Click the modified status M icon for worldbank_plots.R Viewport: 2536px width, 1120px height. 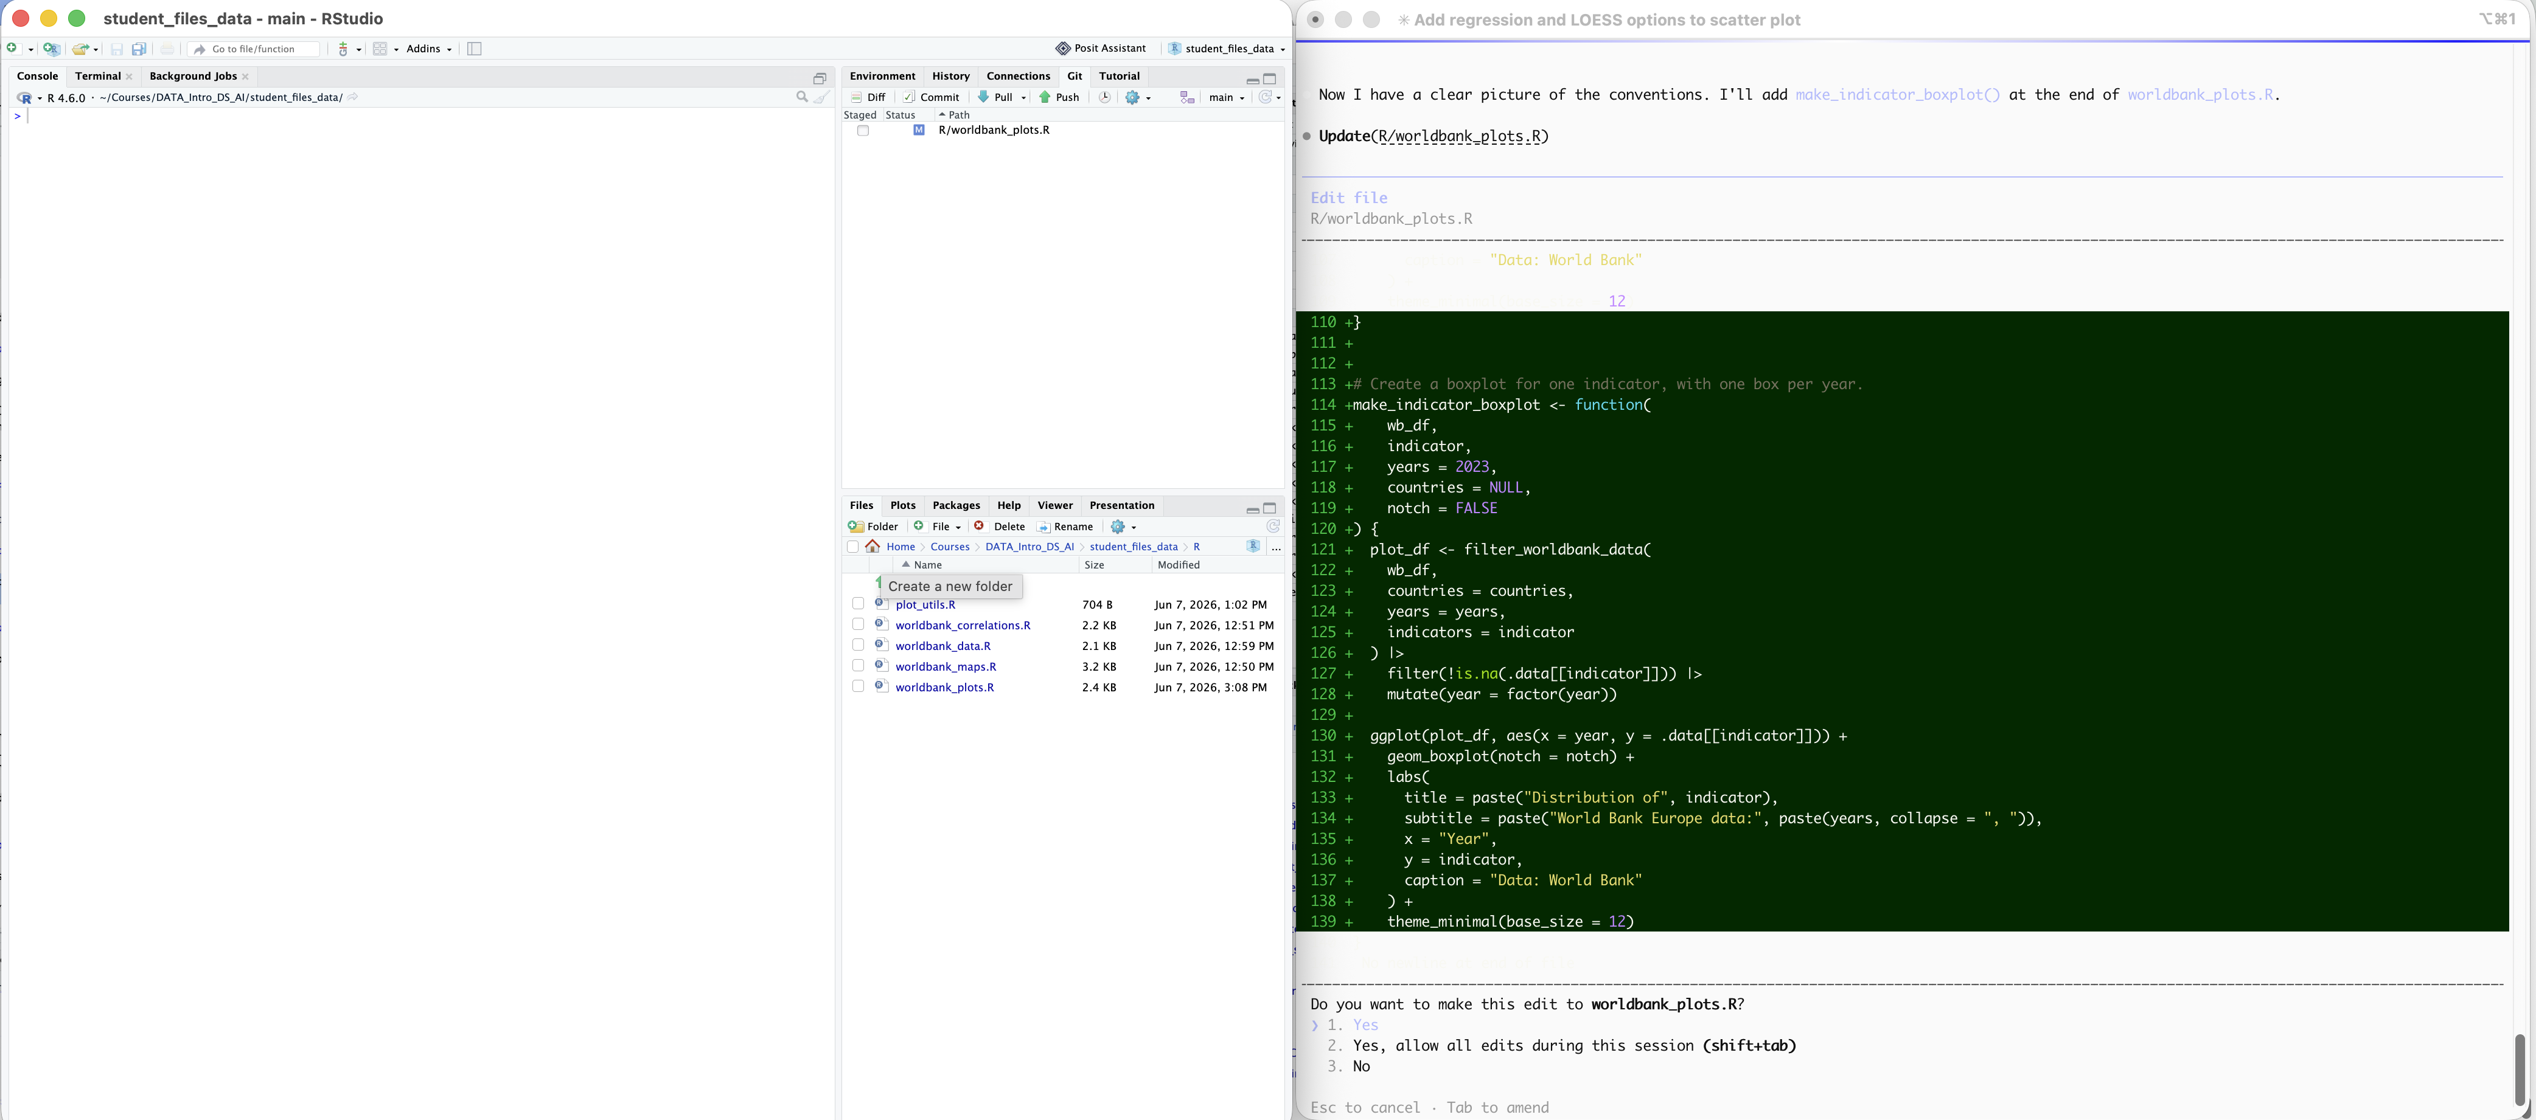[x=919, y=130]
